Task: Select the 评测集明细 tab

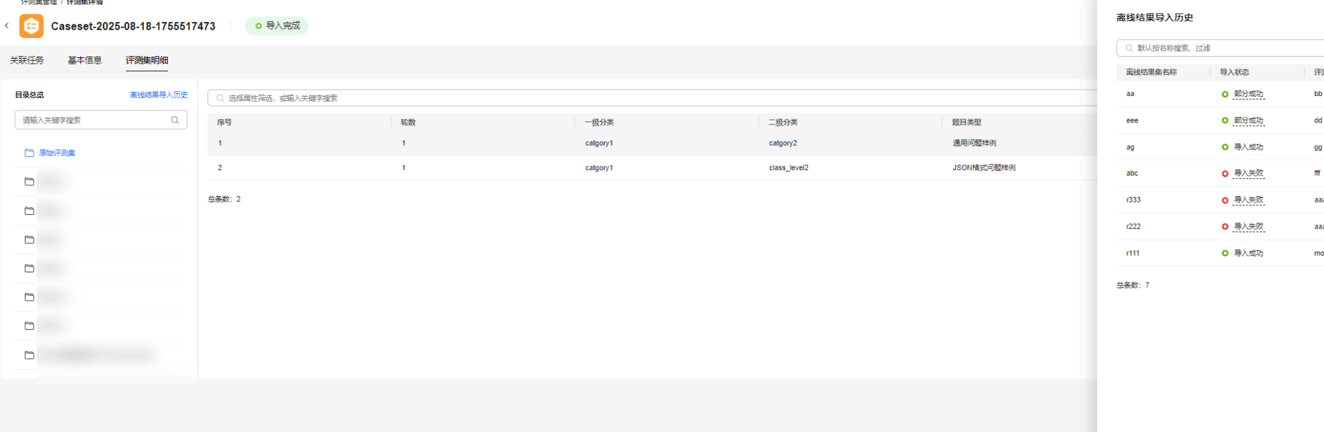Action: point(147,60)
